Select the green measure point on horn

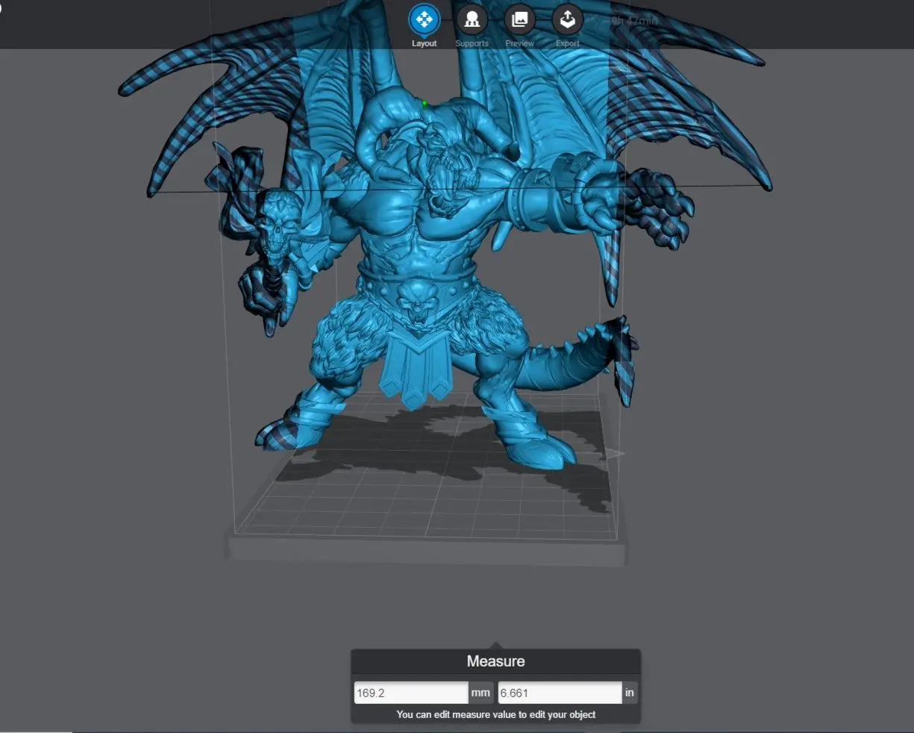[425, 105]
